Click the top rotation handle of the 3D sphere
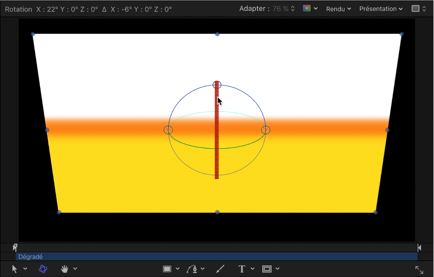434x277 pixels. coord(217,85)
